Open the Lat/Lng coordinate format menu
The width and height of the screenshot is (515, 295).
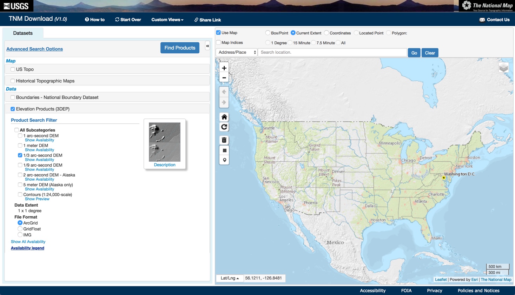(x=230, y=278)
